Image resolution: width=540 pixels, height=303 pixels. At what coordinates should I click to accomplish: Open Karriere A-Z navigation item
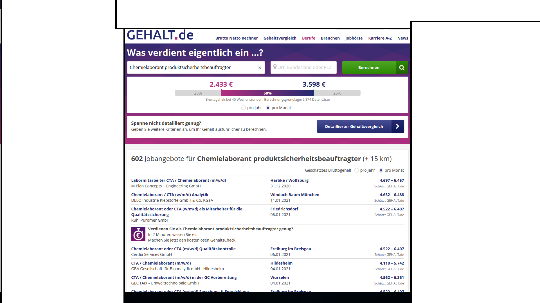(380, 38)
